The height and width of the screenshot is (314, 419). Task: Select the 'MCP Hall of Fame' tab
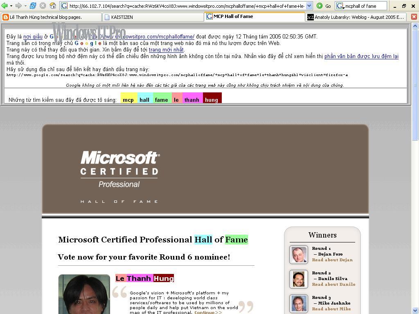coord(254,16)
